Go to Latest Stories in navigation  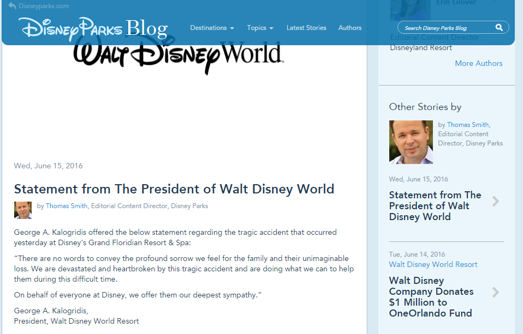pyautogui.click(x=306, y=28)
